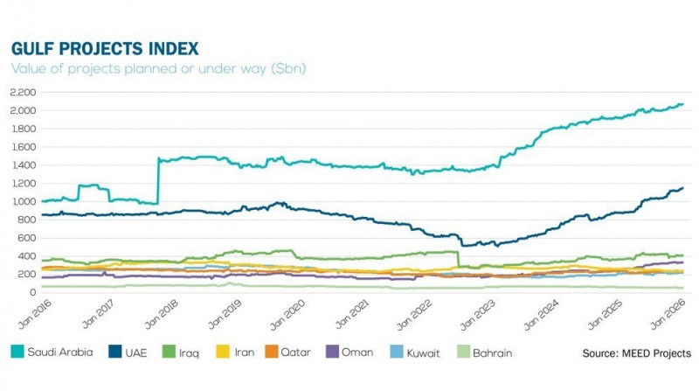Image resolution: width=699 pixels, height=391 pixels.
Task: Click the Jan 2016 axis label
Action: tap(31, 313)
